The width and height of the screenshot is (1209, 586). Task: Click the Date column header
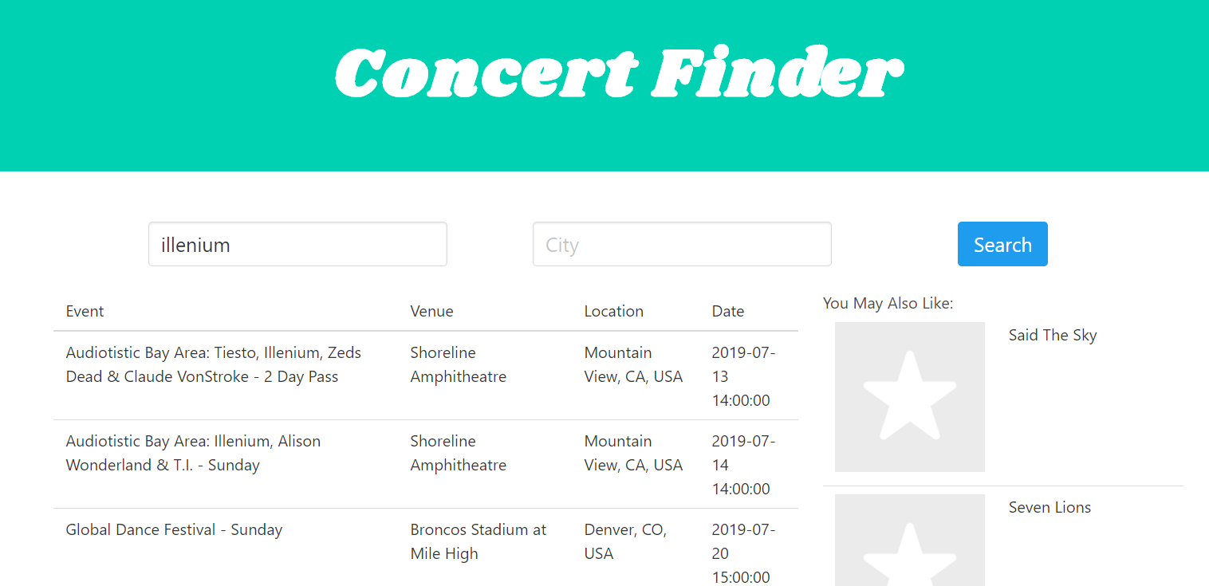[727, 311]
